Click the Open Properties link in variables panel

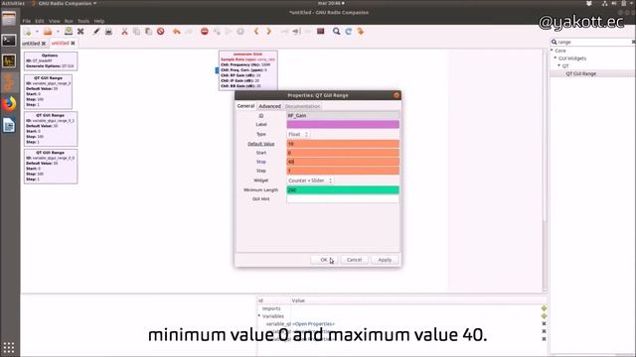[314, 324]
